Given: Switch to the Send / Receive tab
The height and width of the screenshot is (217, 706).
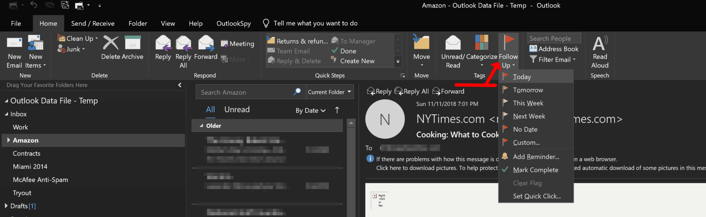Looking at the screenshot, I should [x=93, y=23].
